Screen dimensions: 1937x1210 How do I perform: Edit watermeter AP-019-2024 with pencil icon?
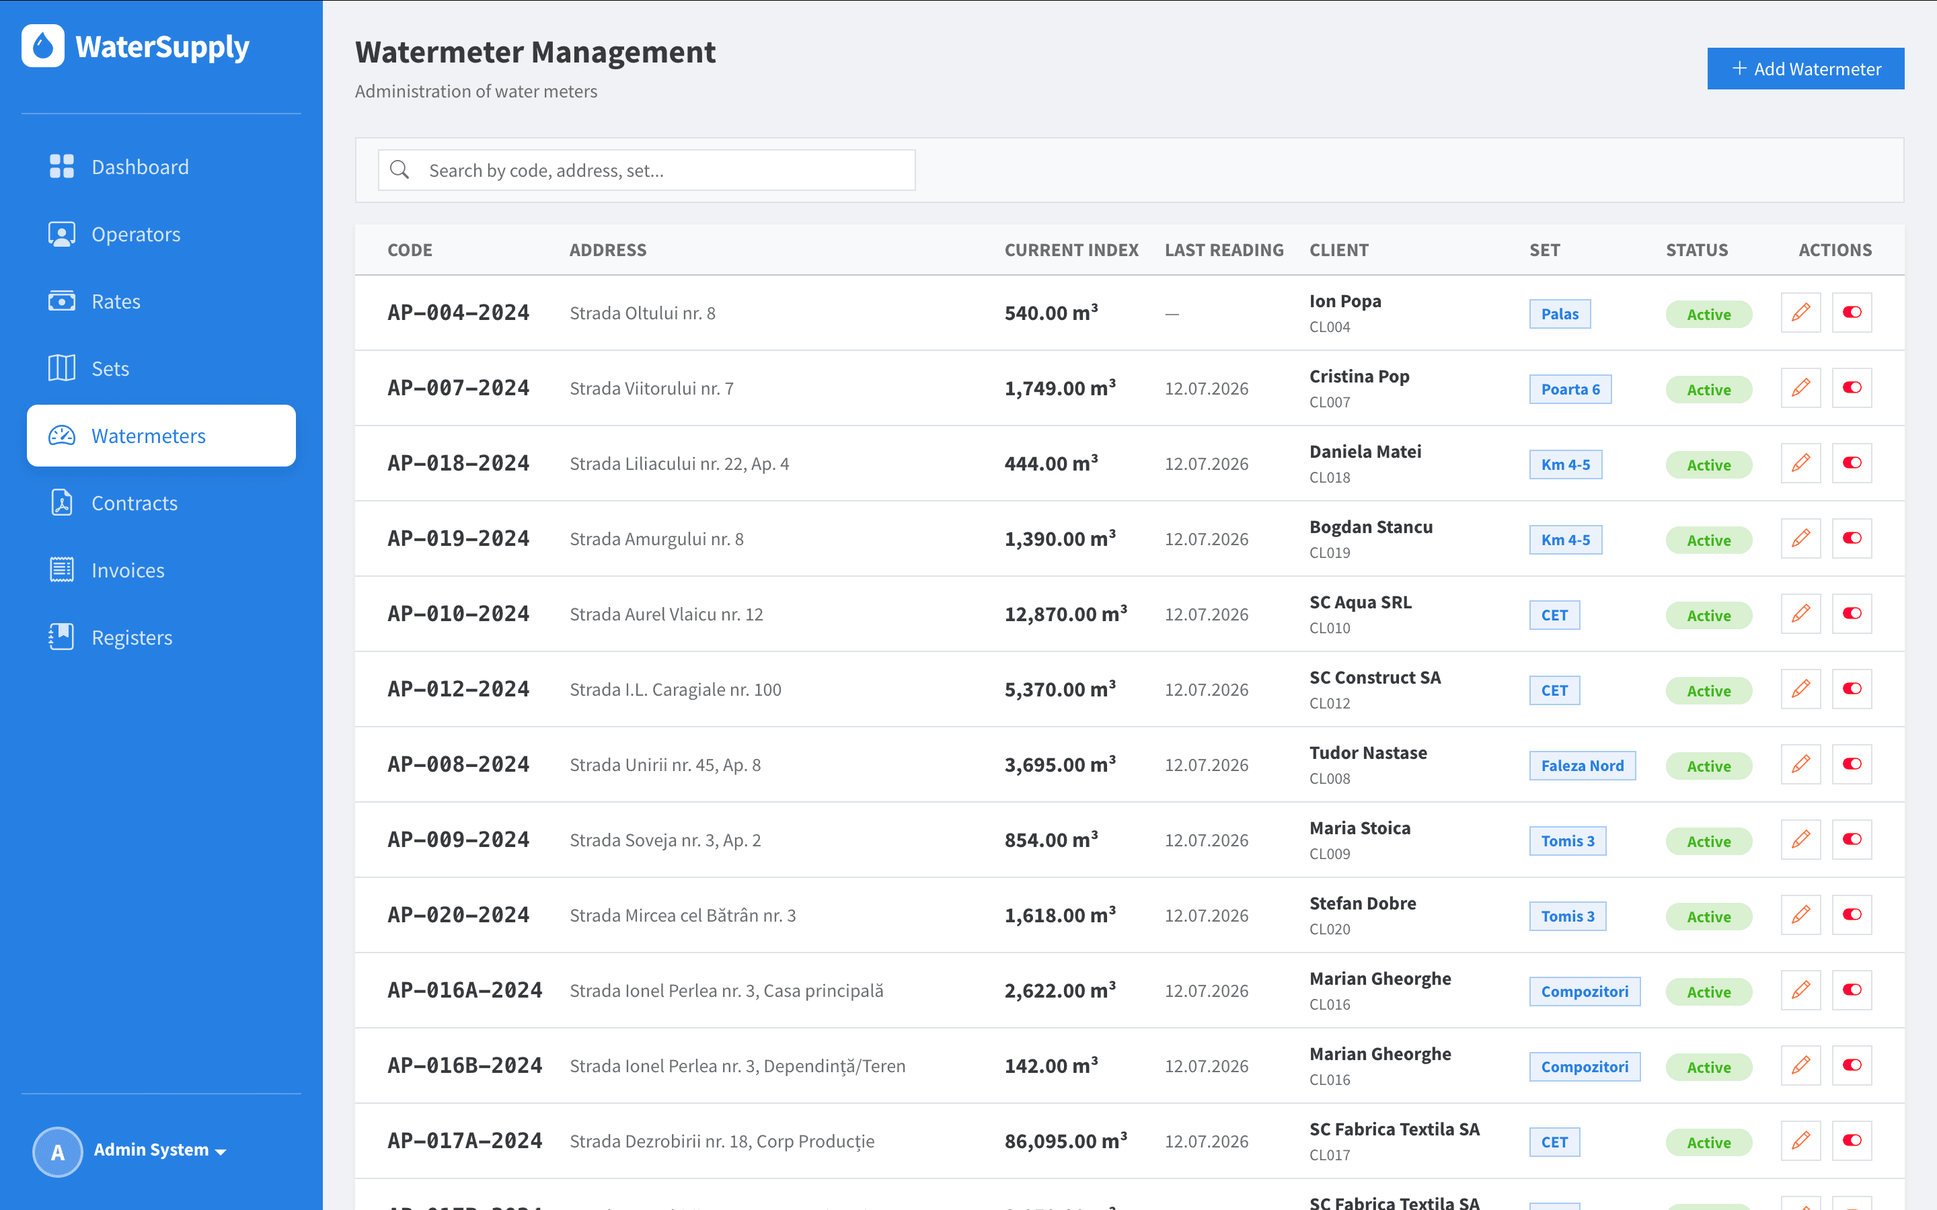click(x=1801, y=538)
